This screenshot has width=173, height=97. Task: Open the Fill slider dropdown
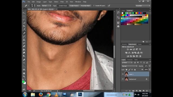pos(149,70)
